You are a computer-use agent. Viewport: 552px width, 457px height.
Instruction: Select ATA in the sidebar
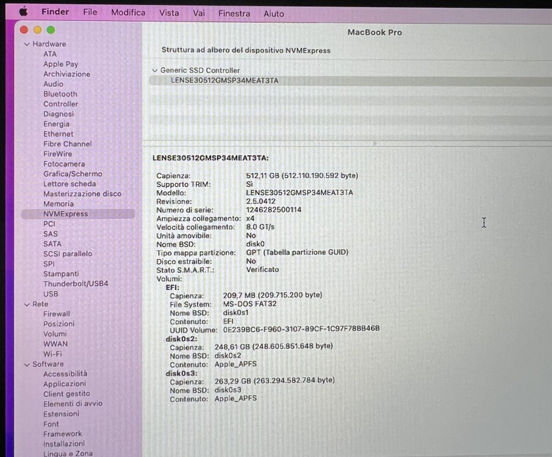click(50, 54)
